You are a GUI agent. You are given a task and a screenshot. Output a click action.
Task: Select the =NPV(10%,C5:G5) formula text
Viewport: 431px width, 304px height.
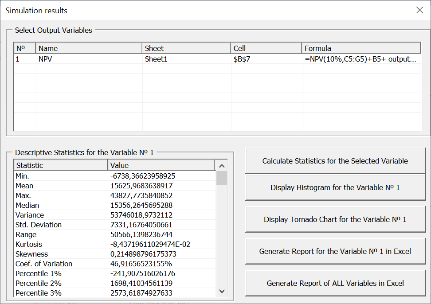pyautogui.click(x=360, y=59)
